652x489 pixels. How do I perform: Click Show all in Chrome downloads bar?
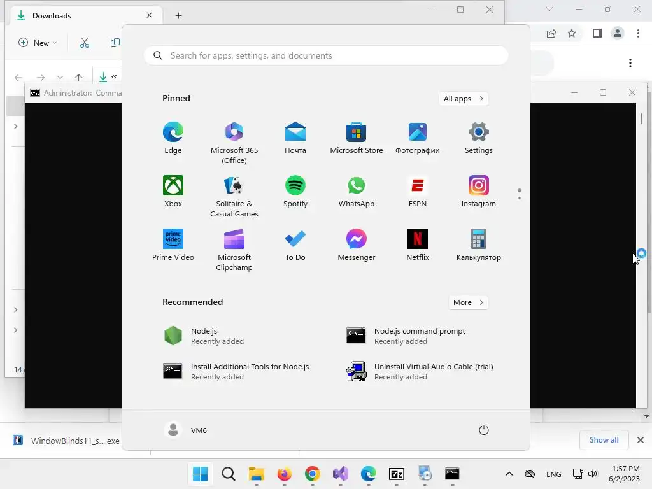604,440
